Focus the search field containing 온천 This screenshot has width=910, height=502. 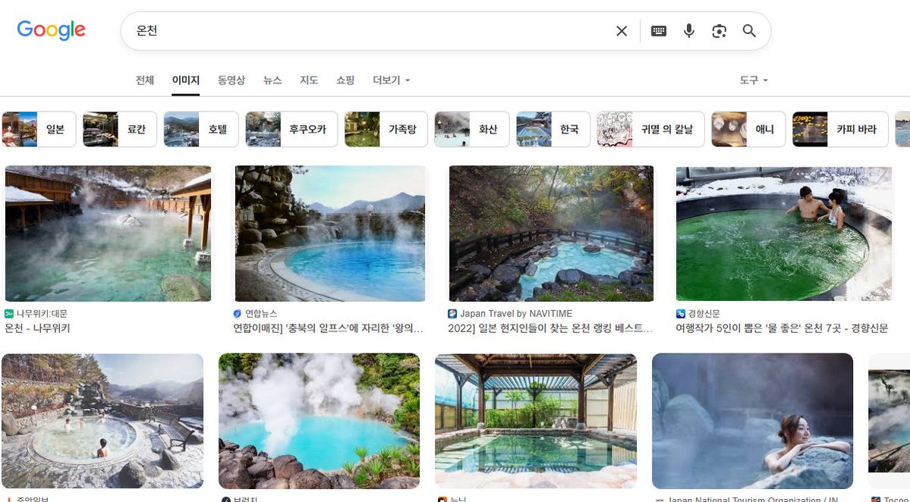point(371,31)
